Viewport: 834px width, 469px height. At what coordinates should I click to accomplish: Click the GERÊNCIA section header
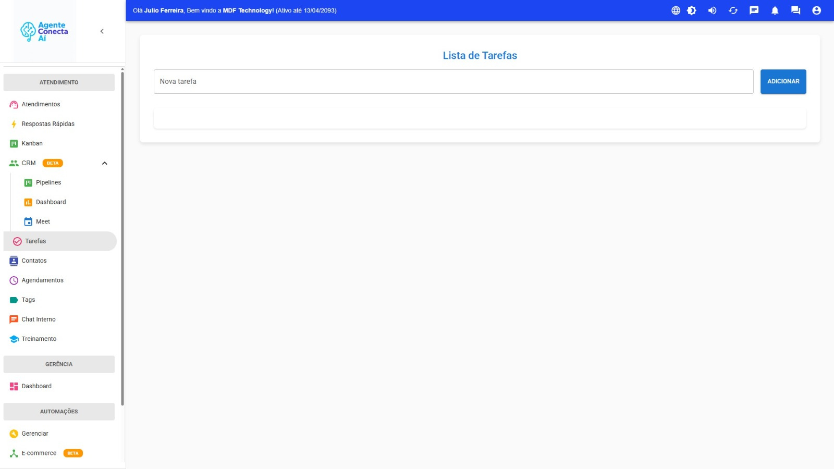[59, 364]
